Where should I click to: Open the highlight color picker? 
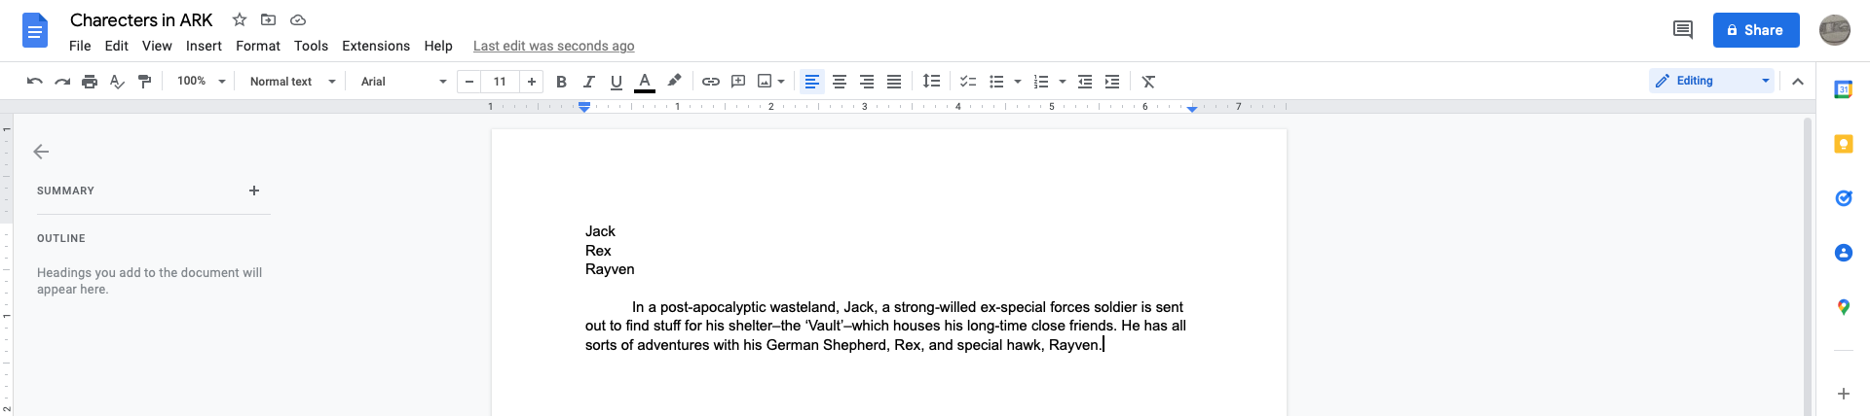[x=674, y=82]
